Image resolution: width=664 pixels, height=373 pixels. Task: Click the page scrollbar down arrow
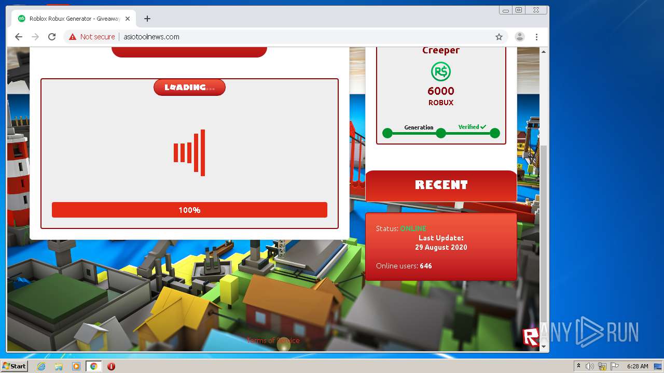pyautogui.click(x=544, y=346)
